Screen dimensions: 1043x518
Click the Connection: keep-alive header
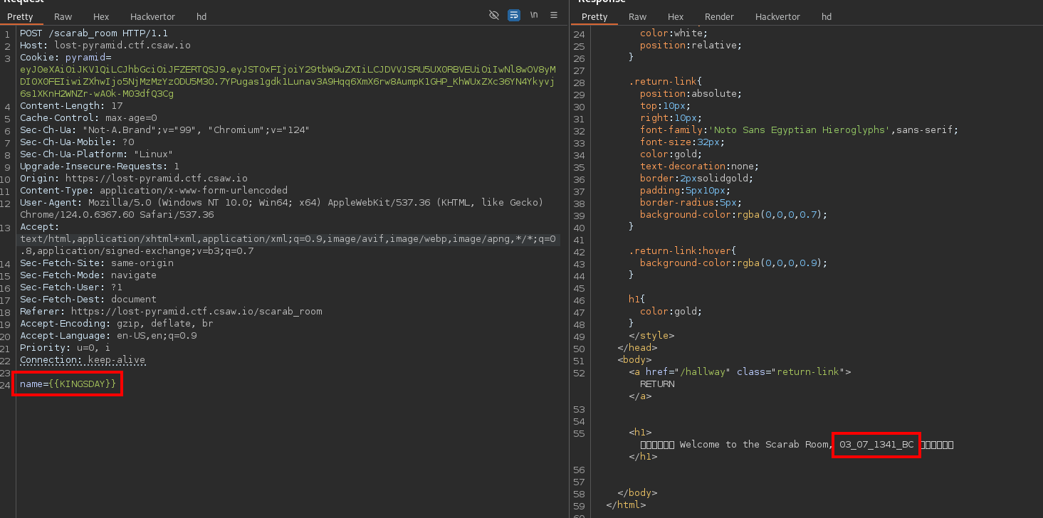83,359
